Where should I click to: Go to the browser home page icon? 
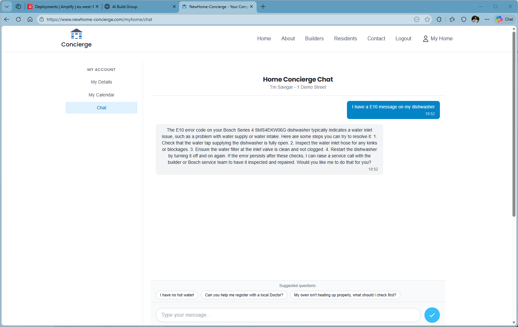30,19
